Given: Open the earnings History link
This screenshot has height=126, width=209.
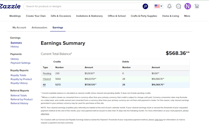Looking at the screenshot, I should 14,47.
